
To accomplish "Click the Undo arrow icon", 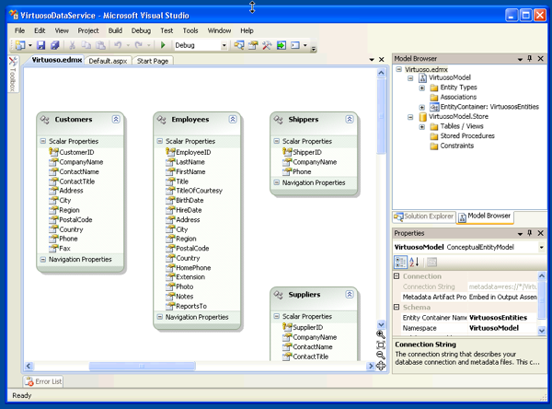I will pos(118,45).
